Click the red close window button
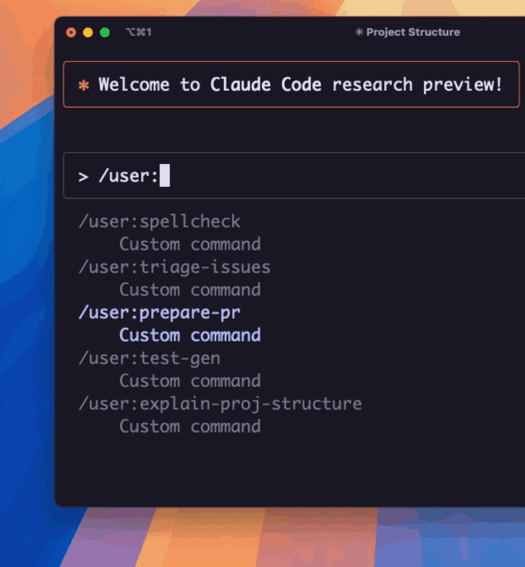 [x=71, y=32]
